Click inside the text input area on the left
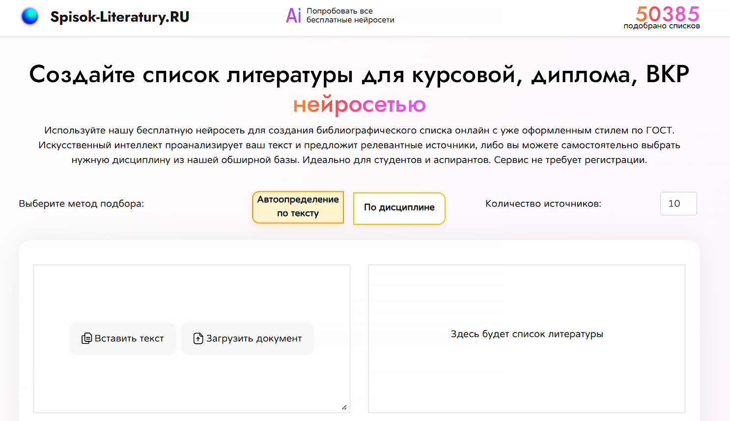The image size is (730, 421). (192, 290)
